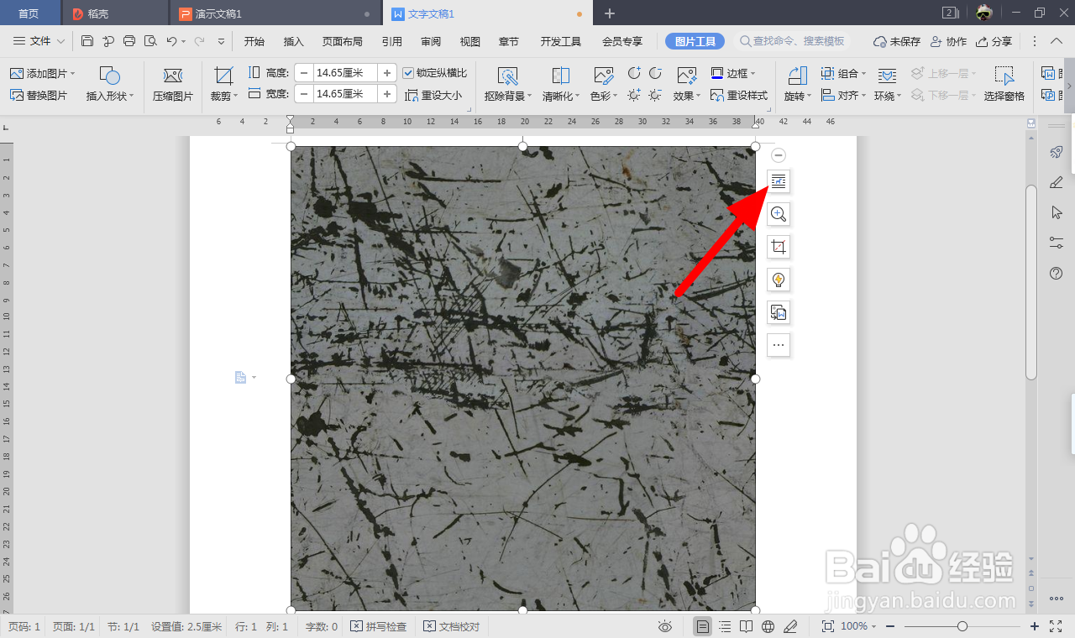
Task: Open the help question icon in right sidebar
Action: point(1057,274)
